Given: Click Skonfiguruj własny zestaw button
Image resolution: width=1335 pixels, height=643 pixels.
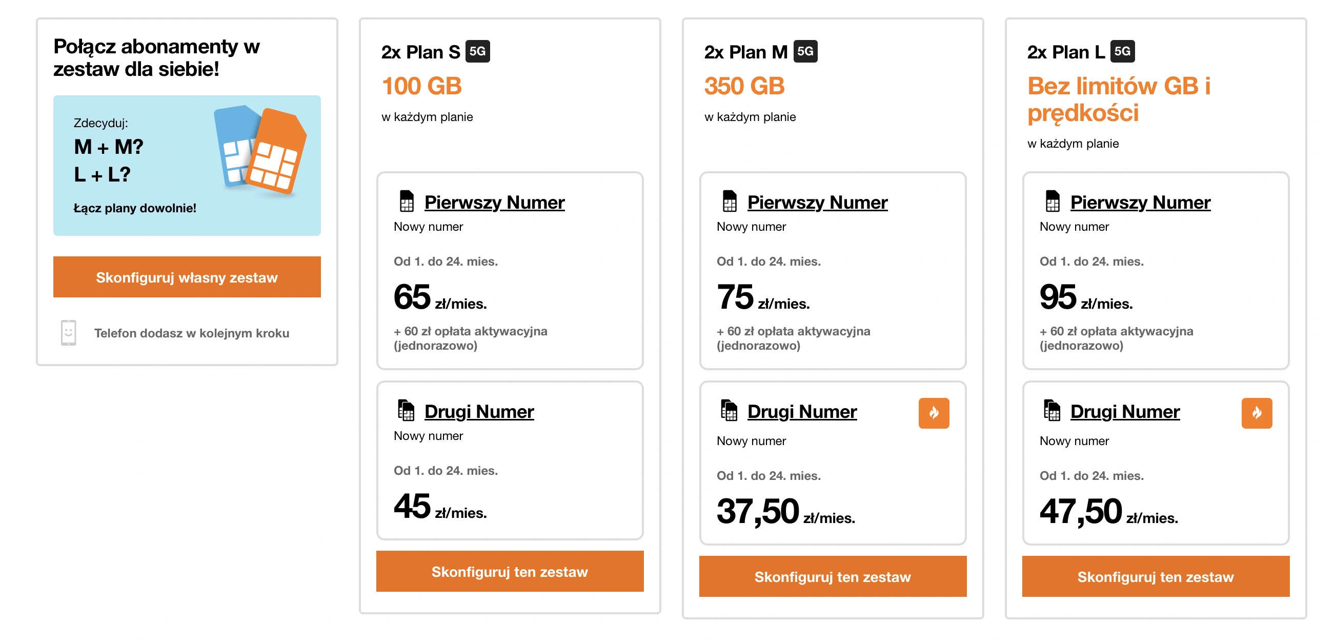Looking at the screenshot, I should point(187,277).
